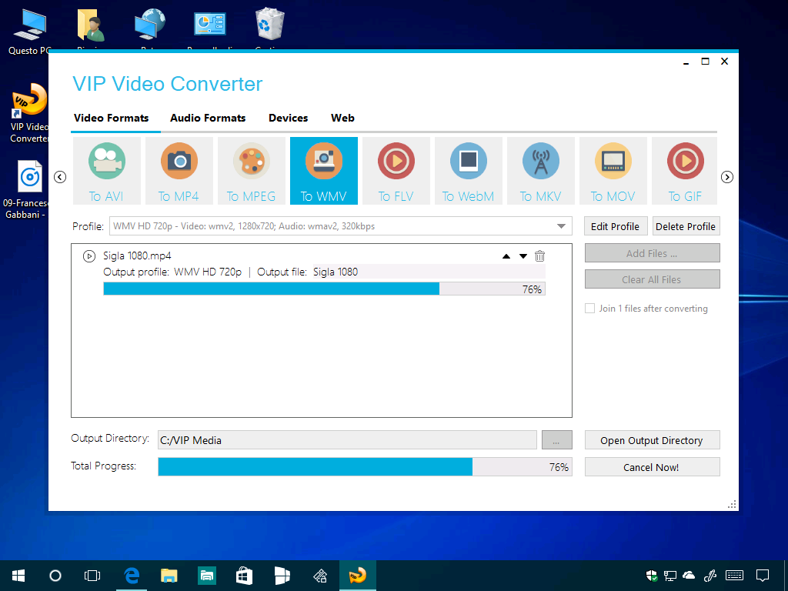
Task: Select the To FLV format
Action: [396, 171]
